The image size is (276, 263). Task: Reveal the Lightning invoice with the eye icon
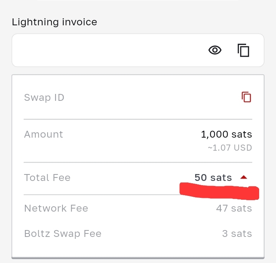(x=215, y=50)
